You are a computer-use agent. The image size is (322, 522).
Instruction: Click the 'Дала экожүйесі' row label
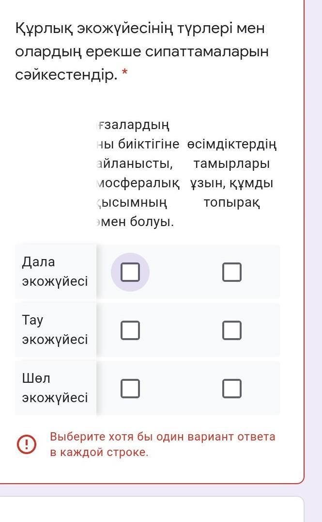tap(55, 272)
